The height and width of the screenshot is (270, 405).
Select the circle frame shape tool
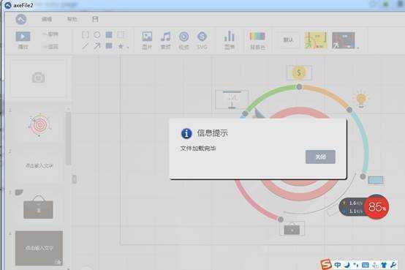coord(96,34)
